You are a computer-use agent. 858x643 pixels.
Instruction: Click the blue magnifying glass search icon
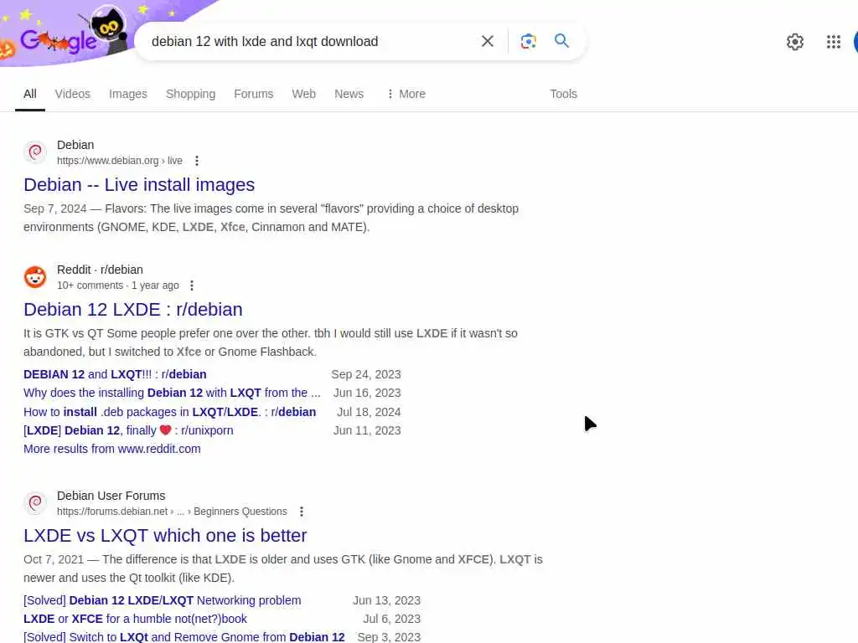(561, 40)
